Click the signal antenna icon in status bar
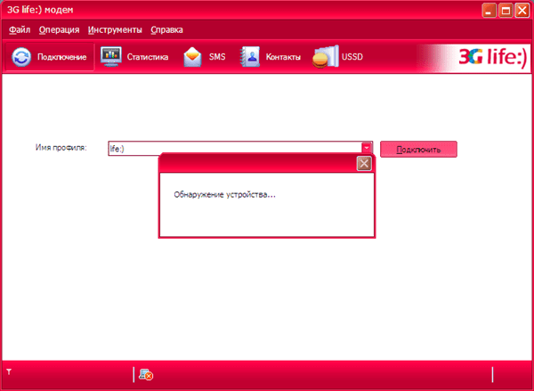Screen dimensions: 534x391 9,371
